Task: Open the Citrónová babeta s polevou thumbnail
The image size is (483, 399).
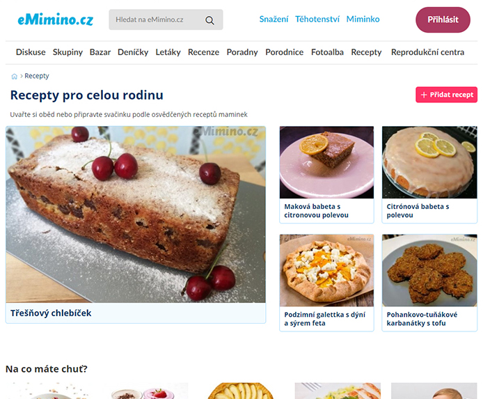Action: point(429,162)
